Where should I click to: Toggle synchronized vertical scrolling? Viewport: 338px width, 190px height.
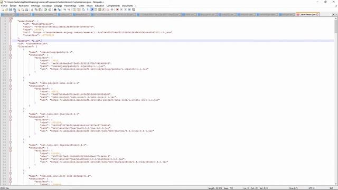click(x=74, y=9)
